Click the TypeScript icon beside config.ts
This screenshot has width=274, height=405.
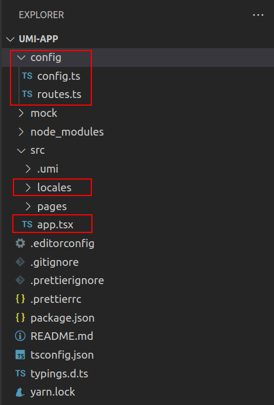(x=28, y=76)
